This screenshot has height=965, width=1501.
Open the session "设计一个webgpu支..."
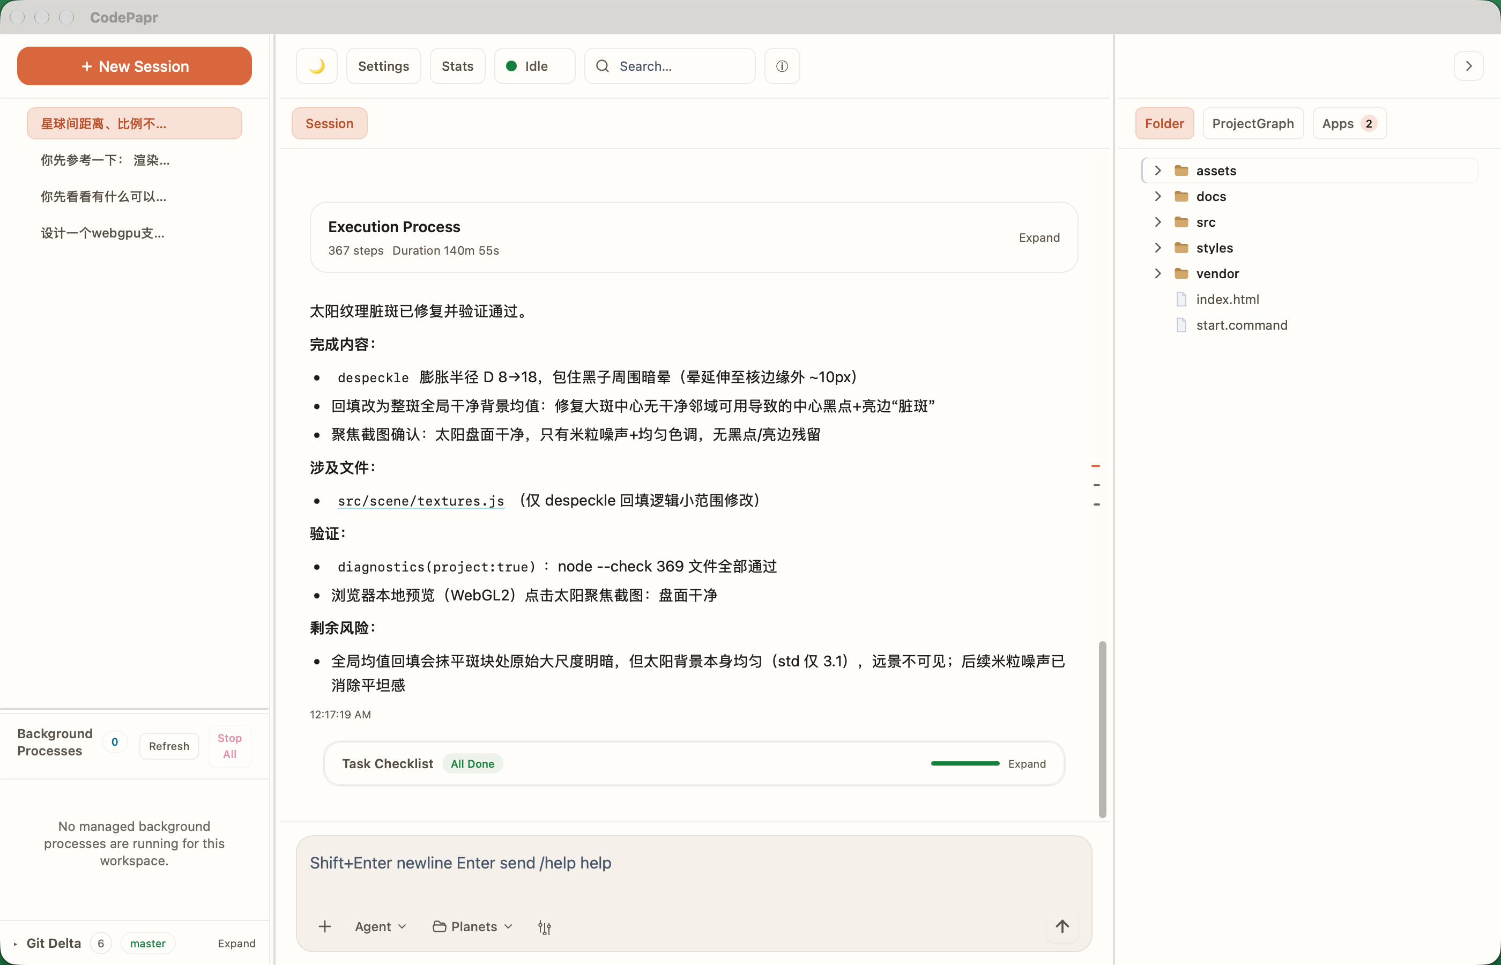tap(134, 233)
